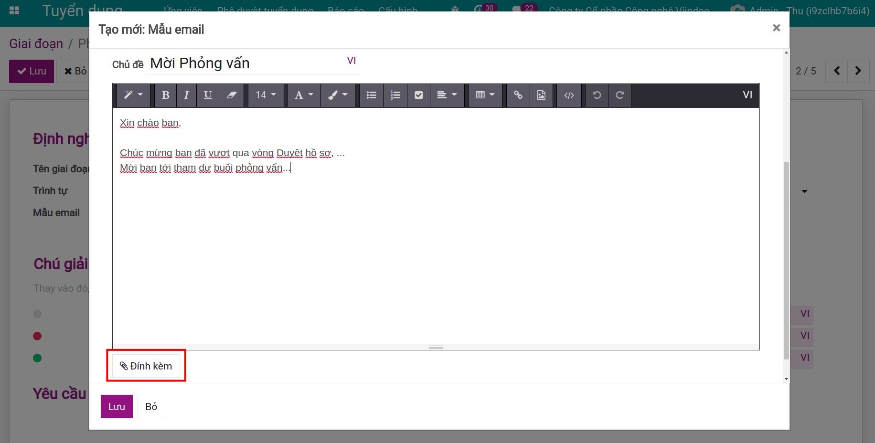The height and width of the screenshot is (443, 875).
Task: Save the email template with Lưu
Action: coord(116,406)
